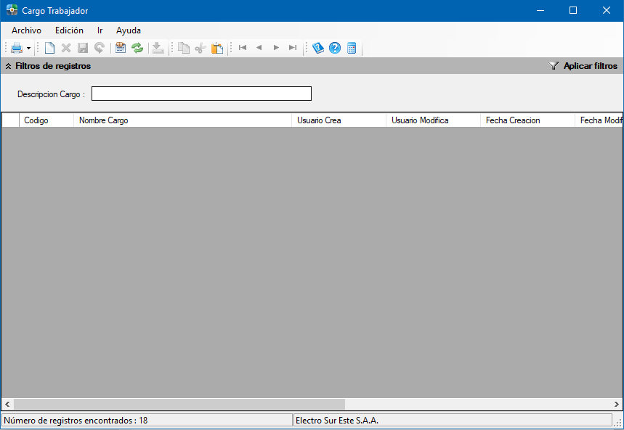The image size is (624, 430).
Task: Sort by the Usuario Crea column header
Action: click(x=339, y=120)
